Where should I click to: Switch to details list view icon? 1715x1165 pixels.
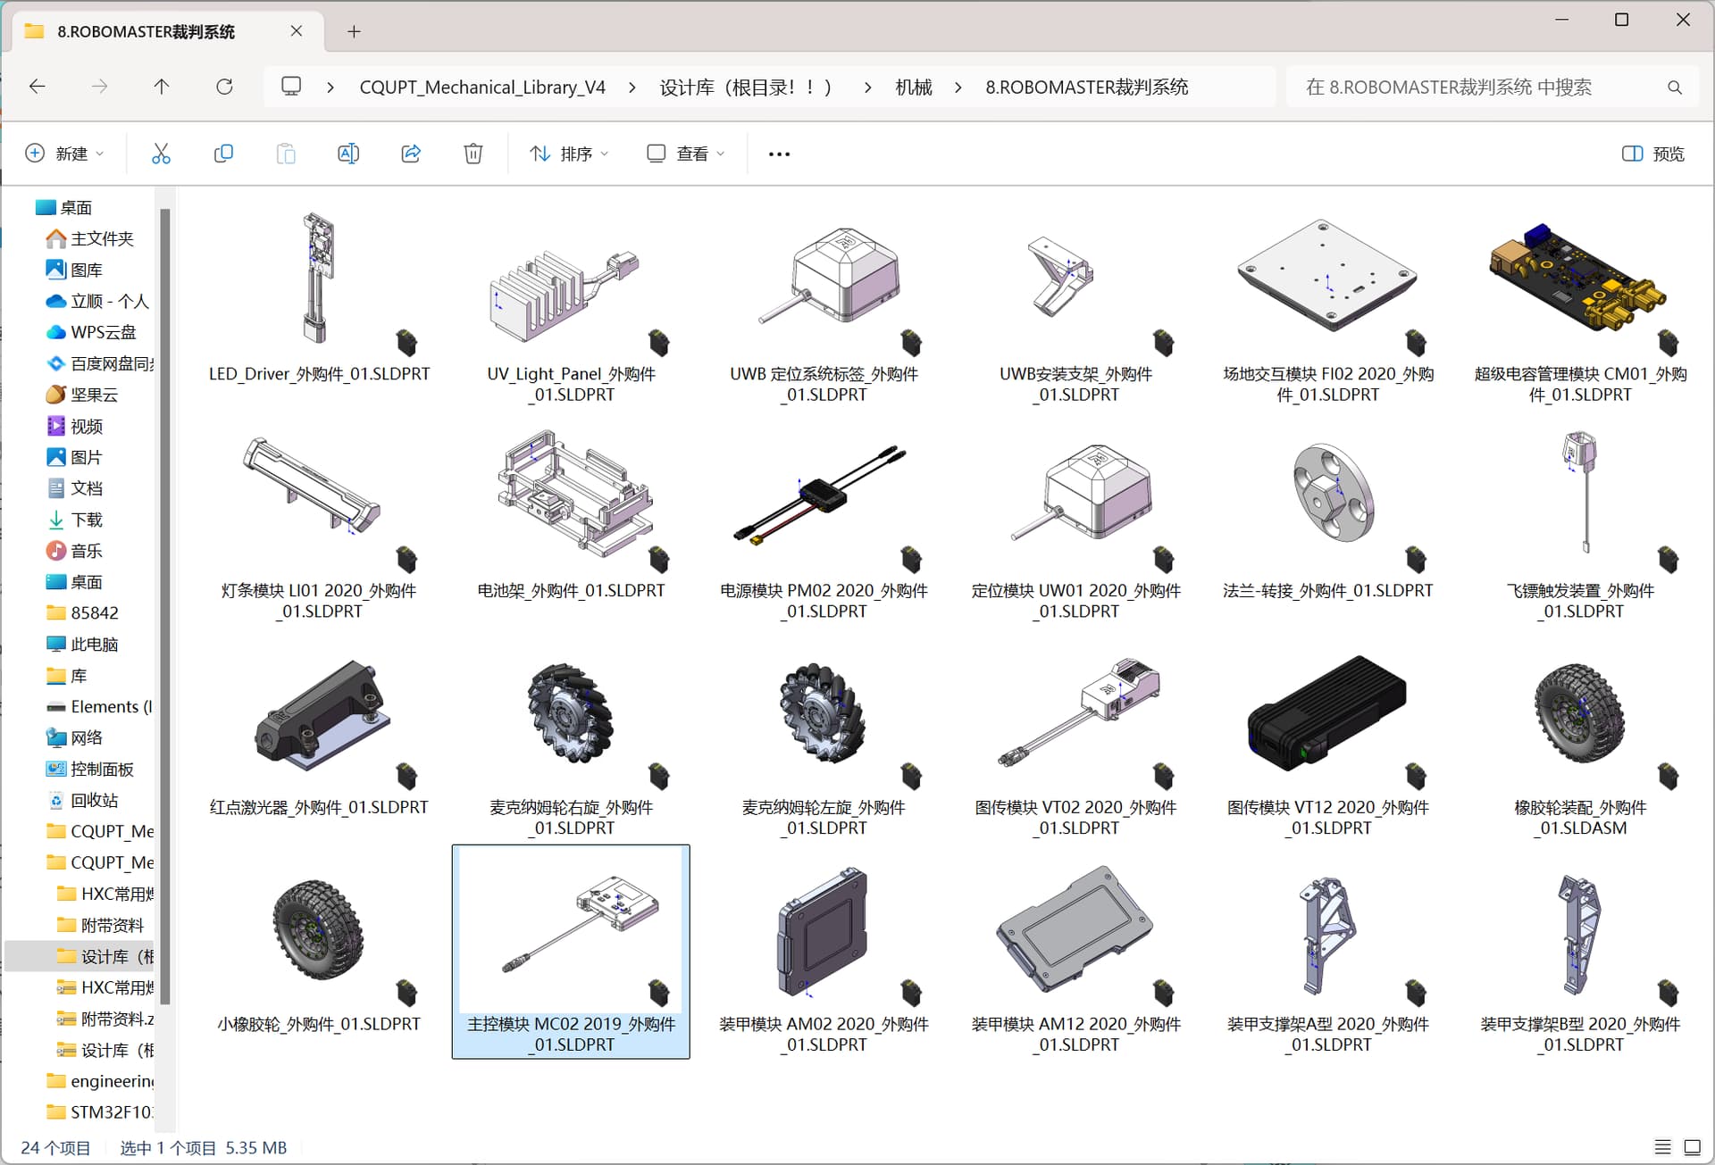1662,1147
